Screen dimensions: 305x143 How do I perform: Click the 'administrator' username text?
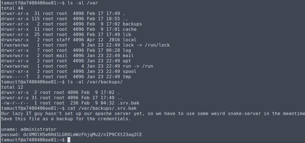(38, 129)
